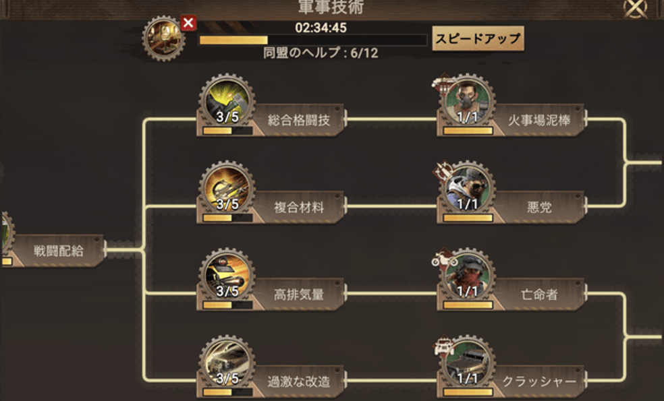
Task: Open the クラッシャー vehicle icon
Action: tap(468, 363)
